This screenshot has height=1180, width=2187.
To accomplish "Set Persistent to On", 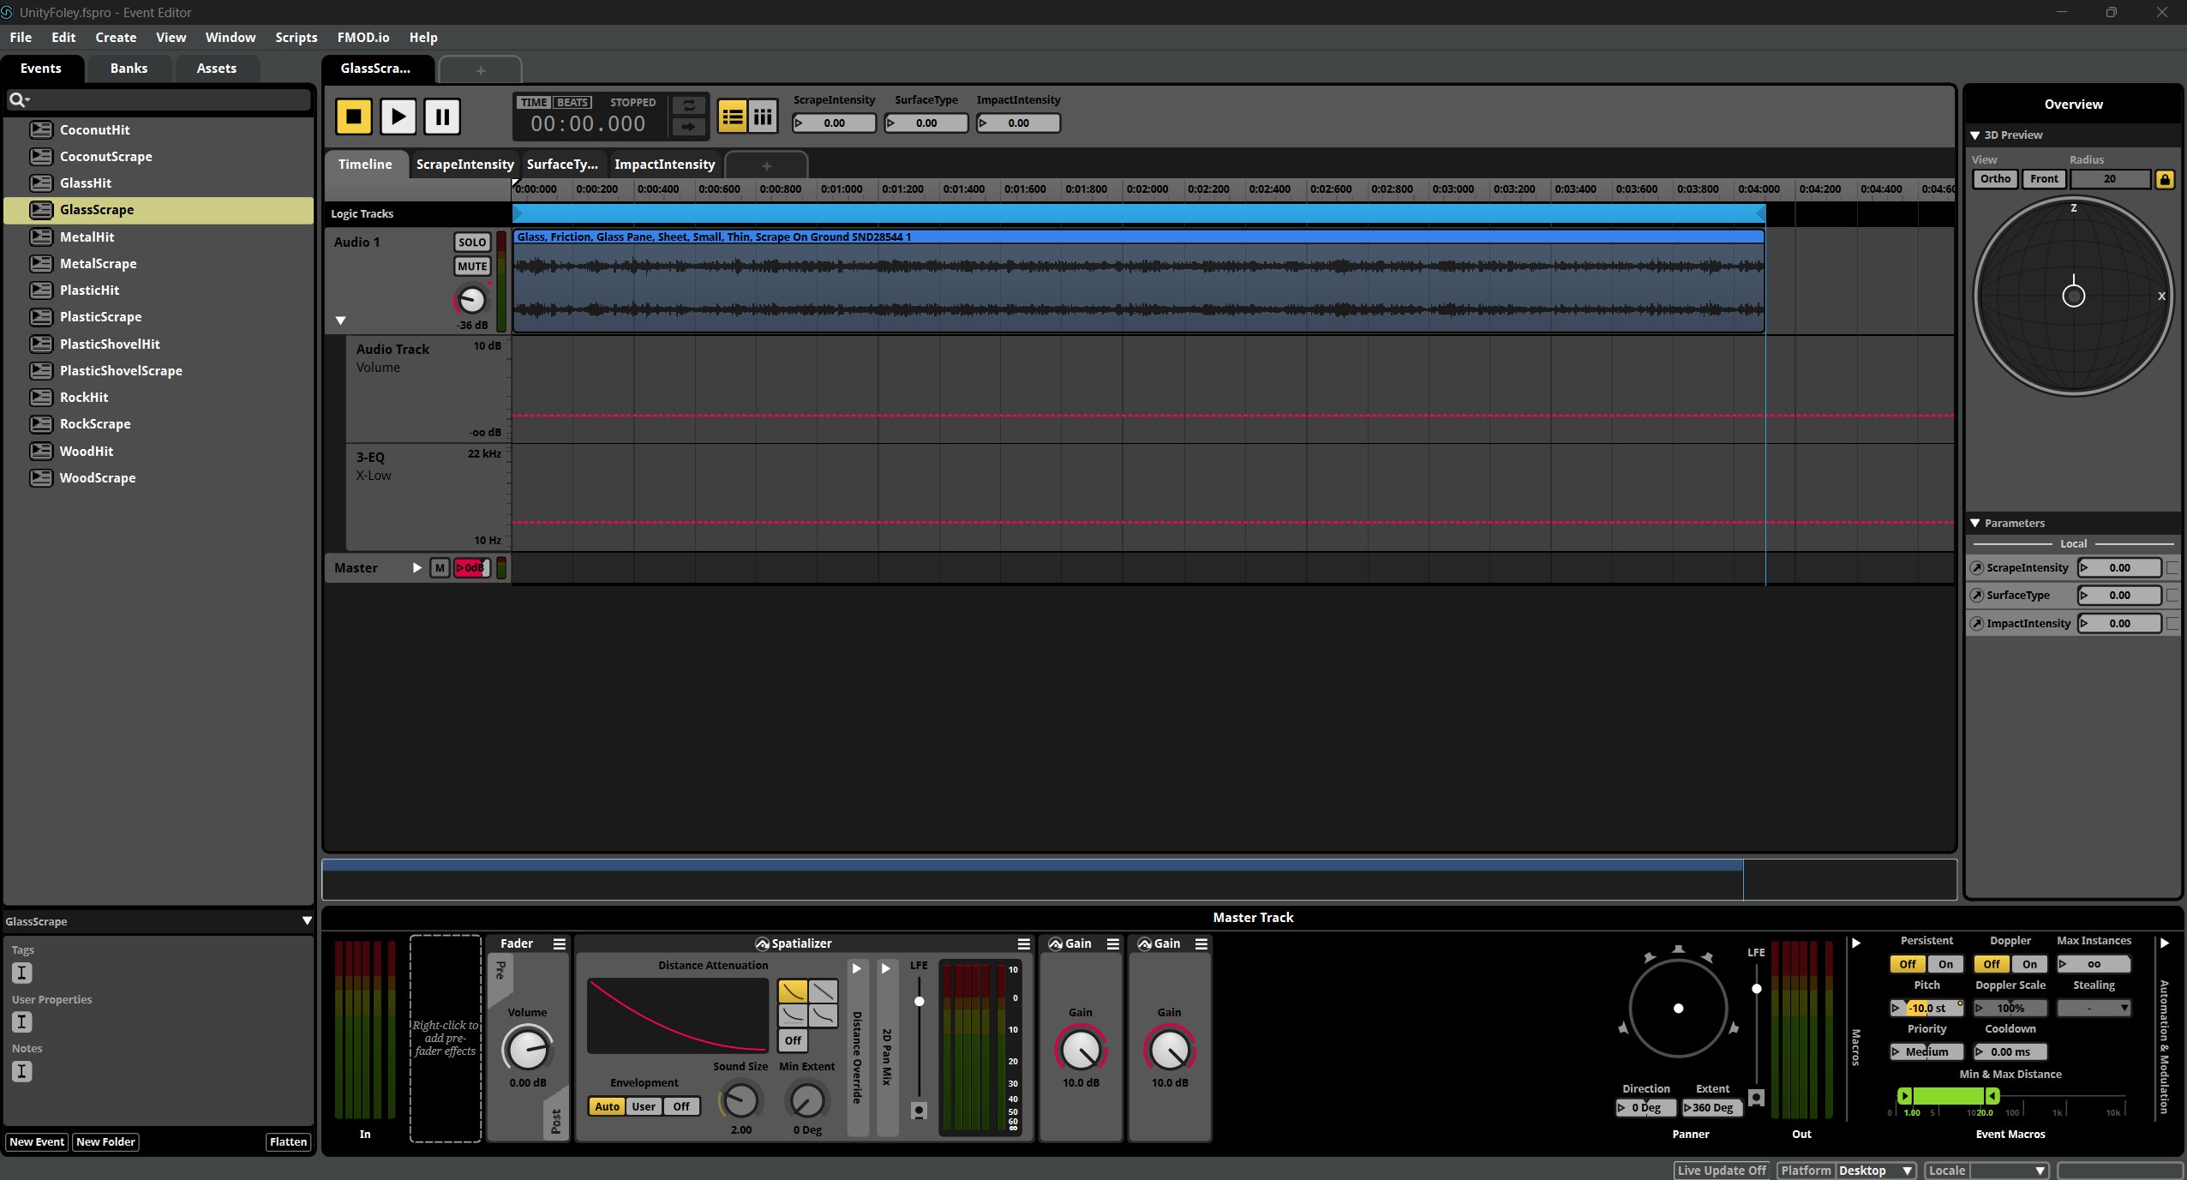I will [x=1945, y=964].
